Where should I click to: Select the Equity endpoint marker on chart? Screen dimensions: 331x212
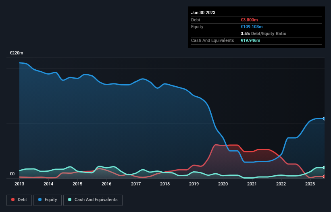coord(324,119)
